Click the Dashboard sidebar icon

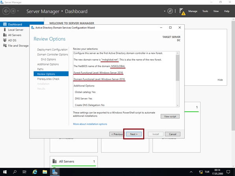(x=5, y=24)
